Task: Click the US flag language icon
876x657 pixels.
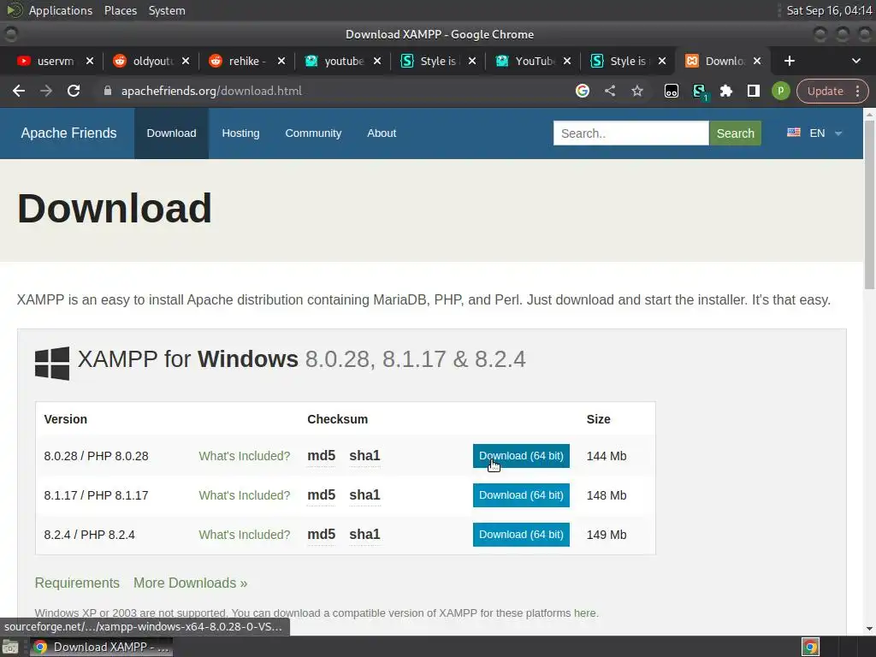Action: pos(794,133)
